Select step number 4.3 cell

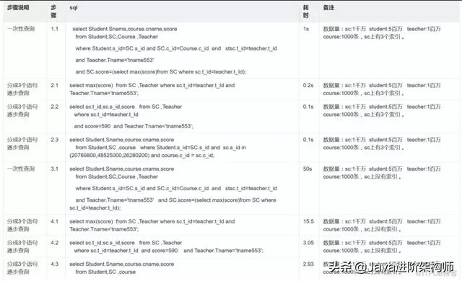click(x=55, y=264)
